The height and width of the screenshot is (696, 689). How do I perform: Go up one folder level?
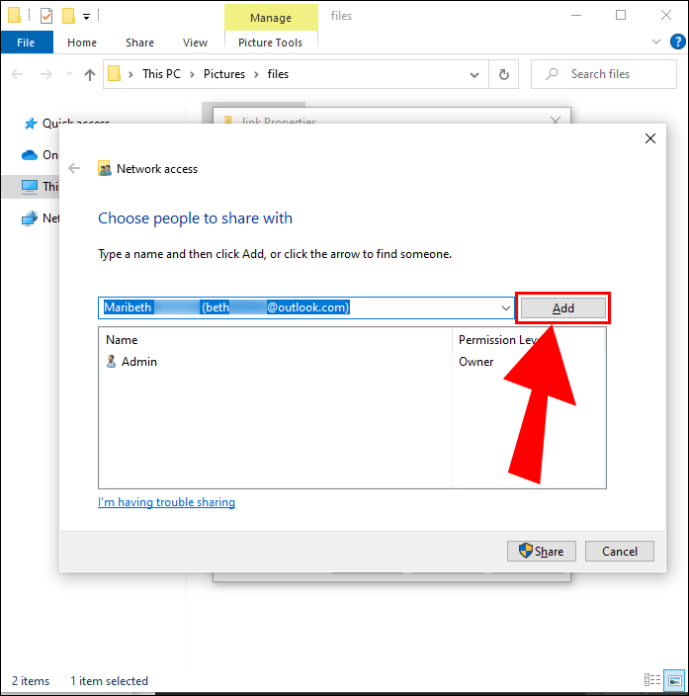click(90, 74)
